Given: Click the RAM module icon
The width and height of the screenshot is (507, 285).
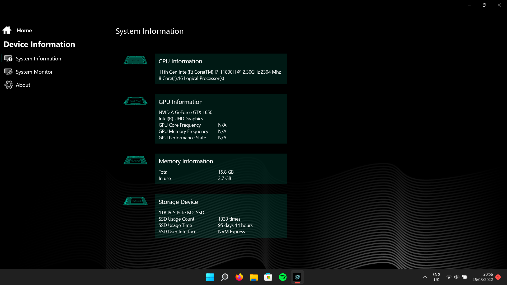Looking at the screenshot, I should [x=135, y=160].
